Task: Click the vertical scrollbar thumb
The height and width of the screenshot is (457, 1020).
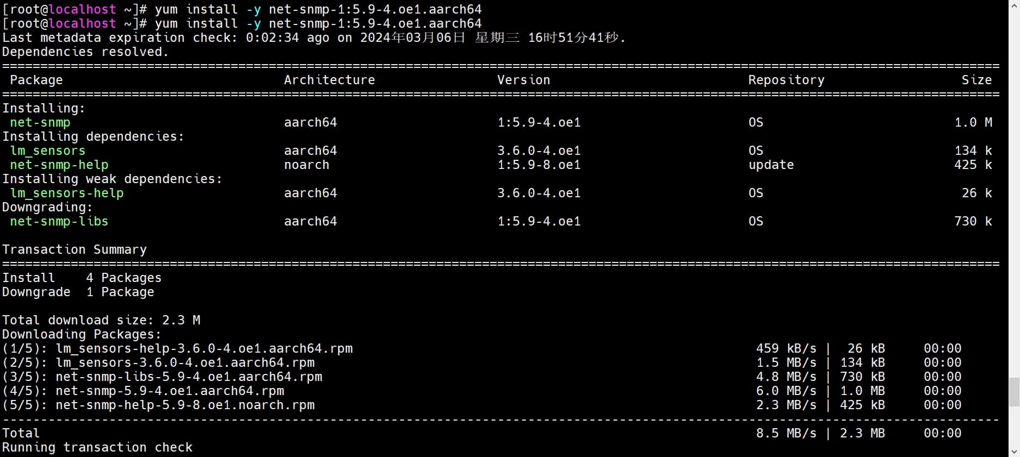Action: point(1014,392)
